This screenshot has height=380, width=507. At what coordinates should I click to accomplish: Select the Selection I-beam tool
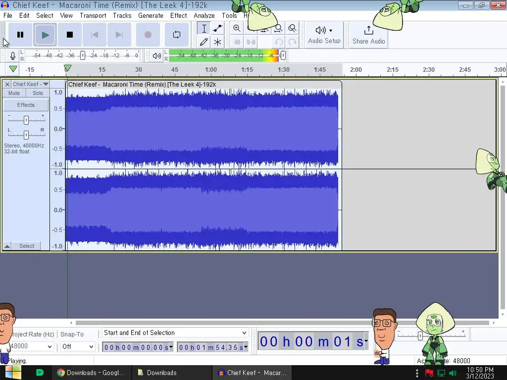click(x=204, y=28)
